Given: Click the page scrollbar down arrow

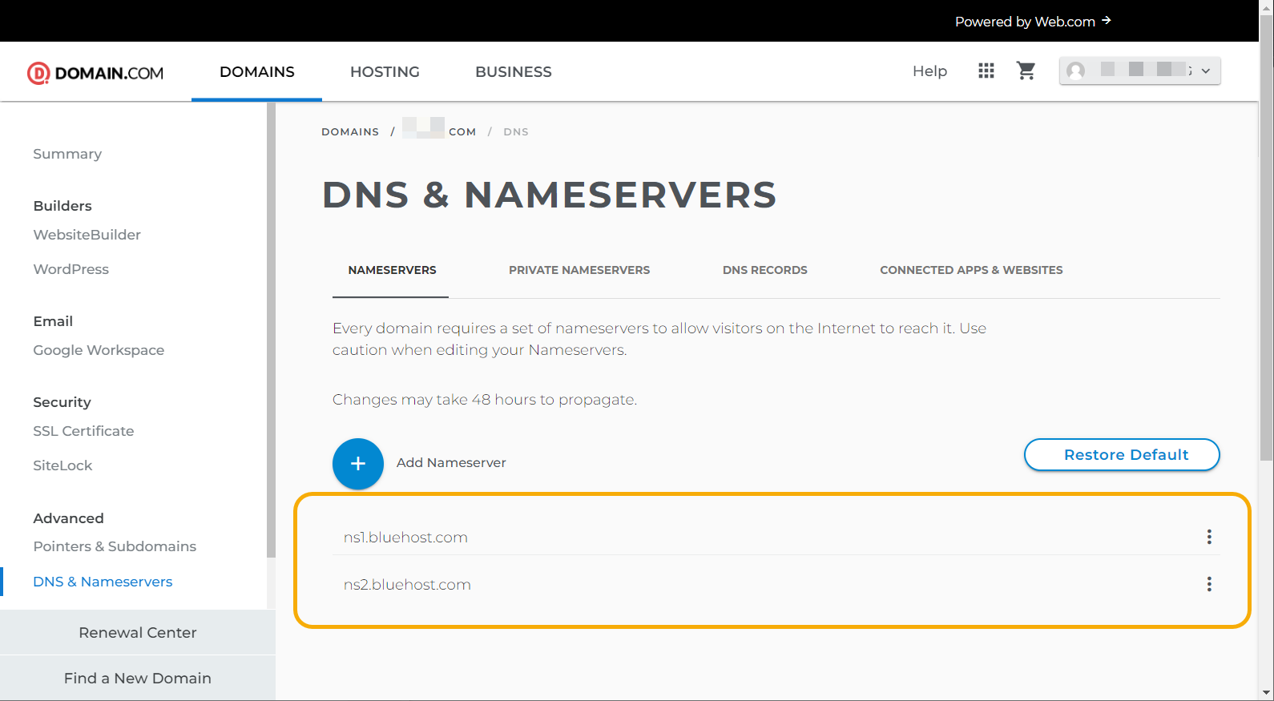Looking at the screenshot, I should click(x=1266, y=693).
